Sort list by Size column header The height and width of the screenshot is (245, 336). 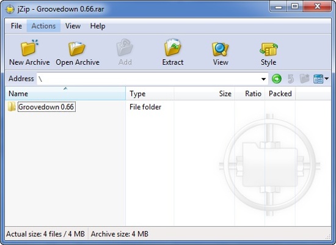pos(204,93)
